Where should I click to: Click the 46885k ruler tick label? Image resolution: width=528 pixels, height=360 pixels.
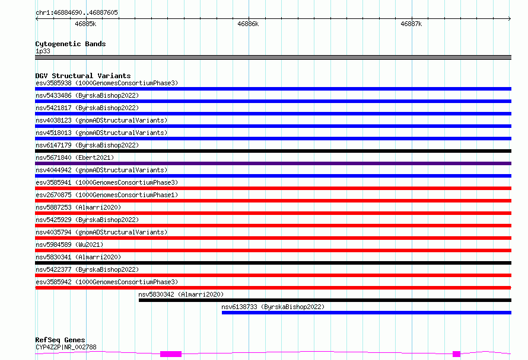tap(85, 24)
